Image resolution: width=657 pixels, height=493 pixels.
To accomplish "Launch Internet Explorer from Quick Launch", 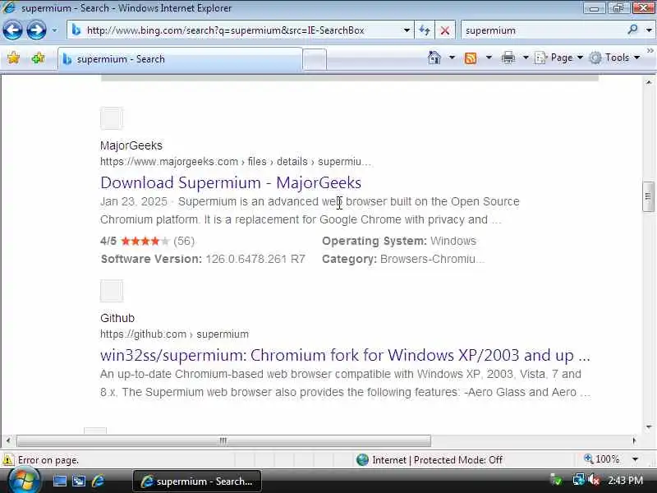I will point(98,481).
